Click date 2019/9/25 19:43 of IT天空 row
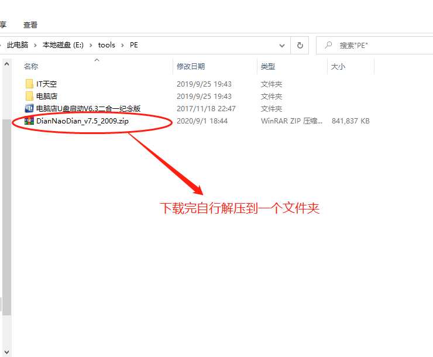 coord(204,84)
